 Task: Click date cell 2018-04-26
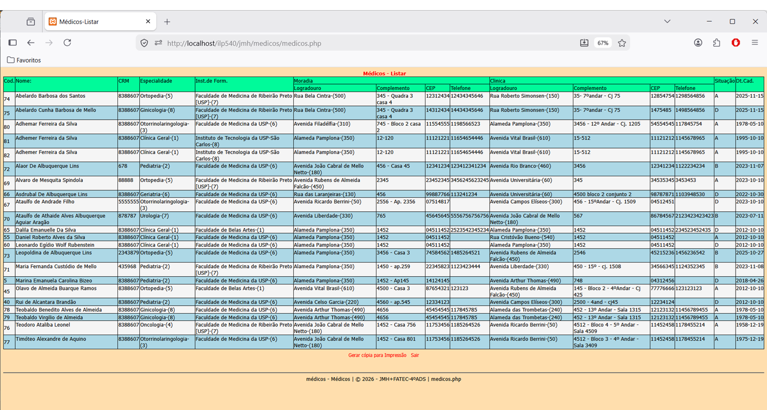[750, 280]
